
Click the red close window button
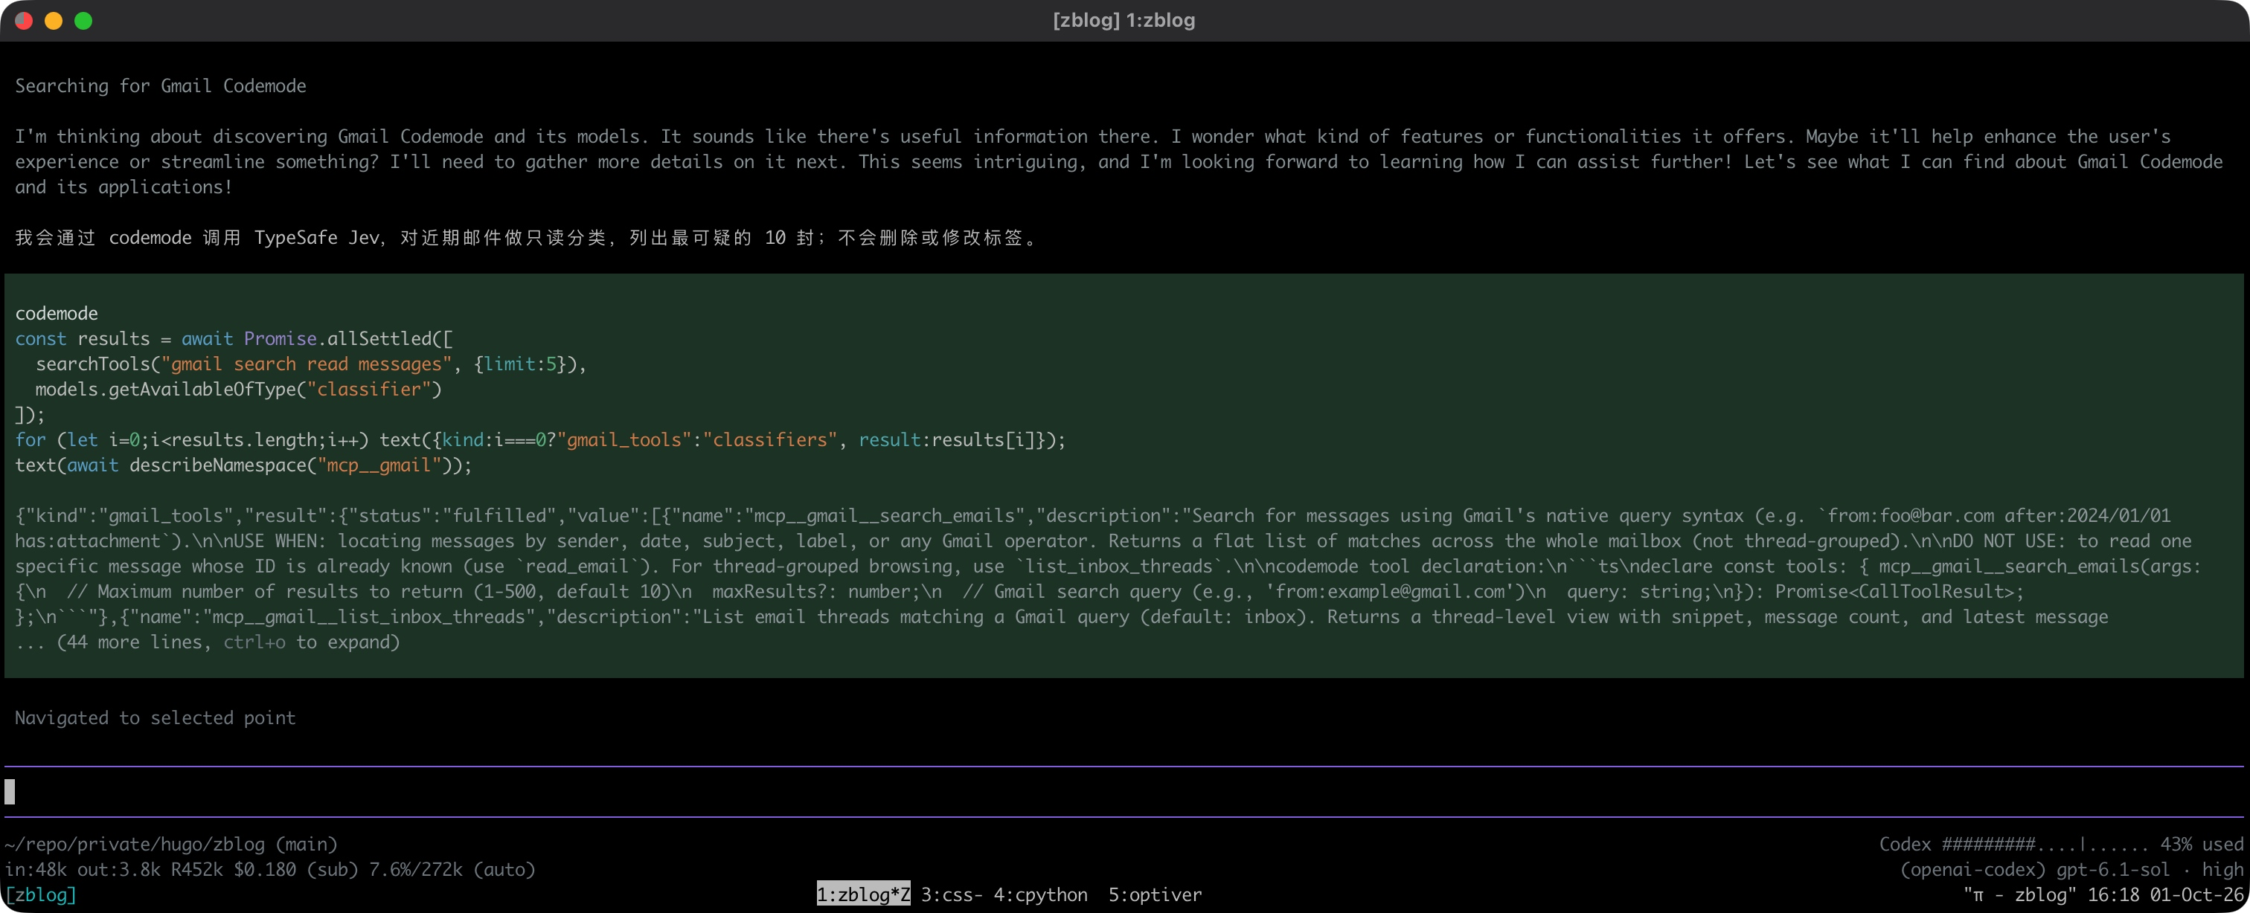coord(25,20)
